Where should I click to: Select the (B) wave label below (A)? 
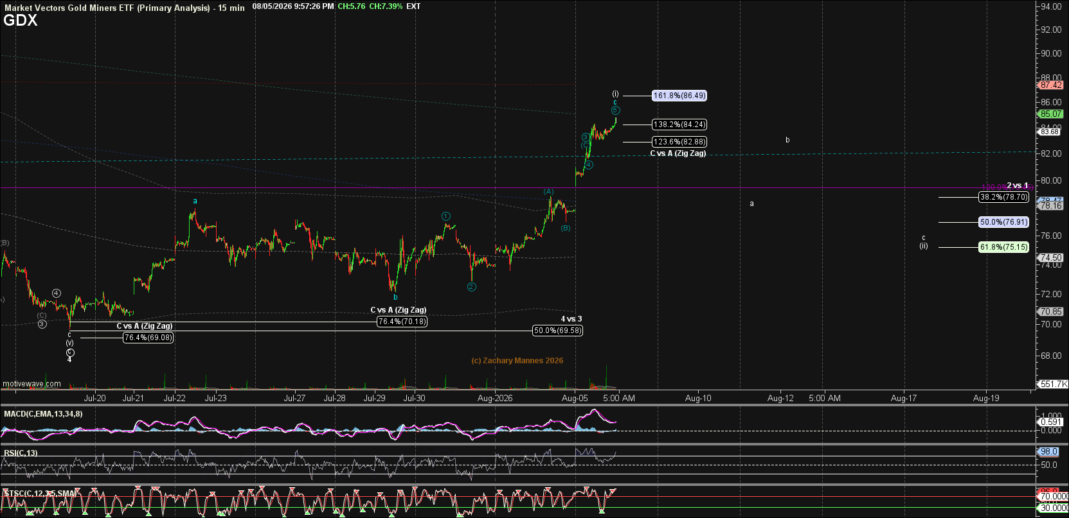pos(565,228)
